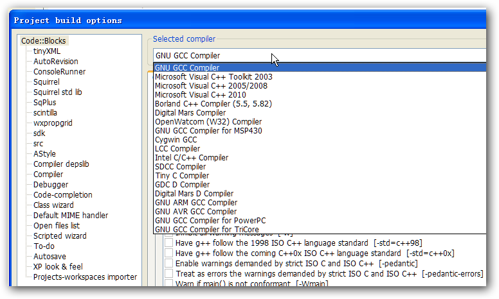Viewport: 499px width, 299px height.
Task: Tick the -pedantic-errors checkbox
Action: pyautogui.click(x=168, y=273)
